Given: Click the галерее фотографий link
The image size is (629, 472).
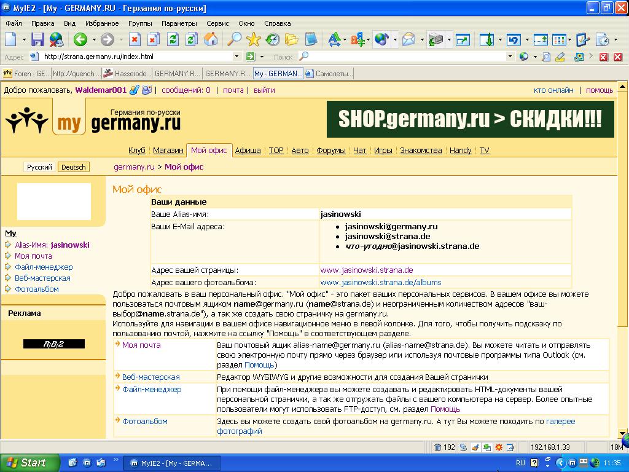Looking at the screenshot, I should [x=396, y=427].
